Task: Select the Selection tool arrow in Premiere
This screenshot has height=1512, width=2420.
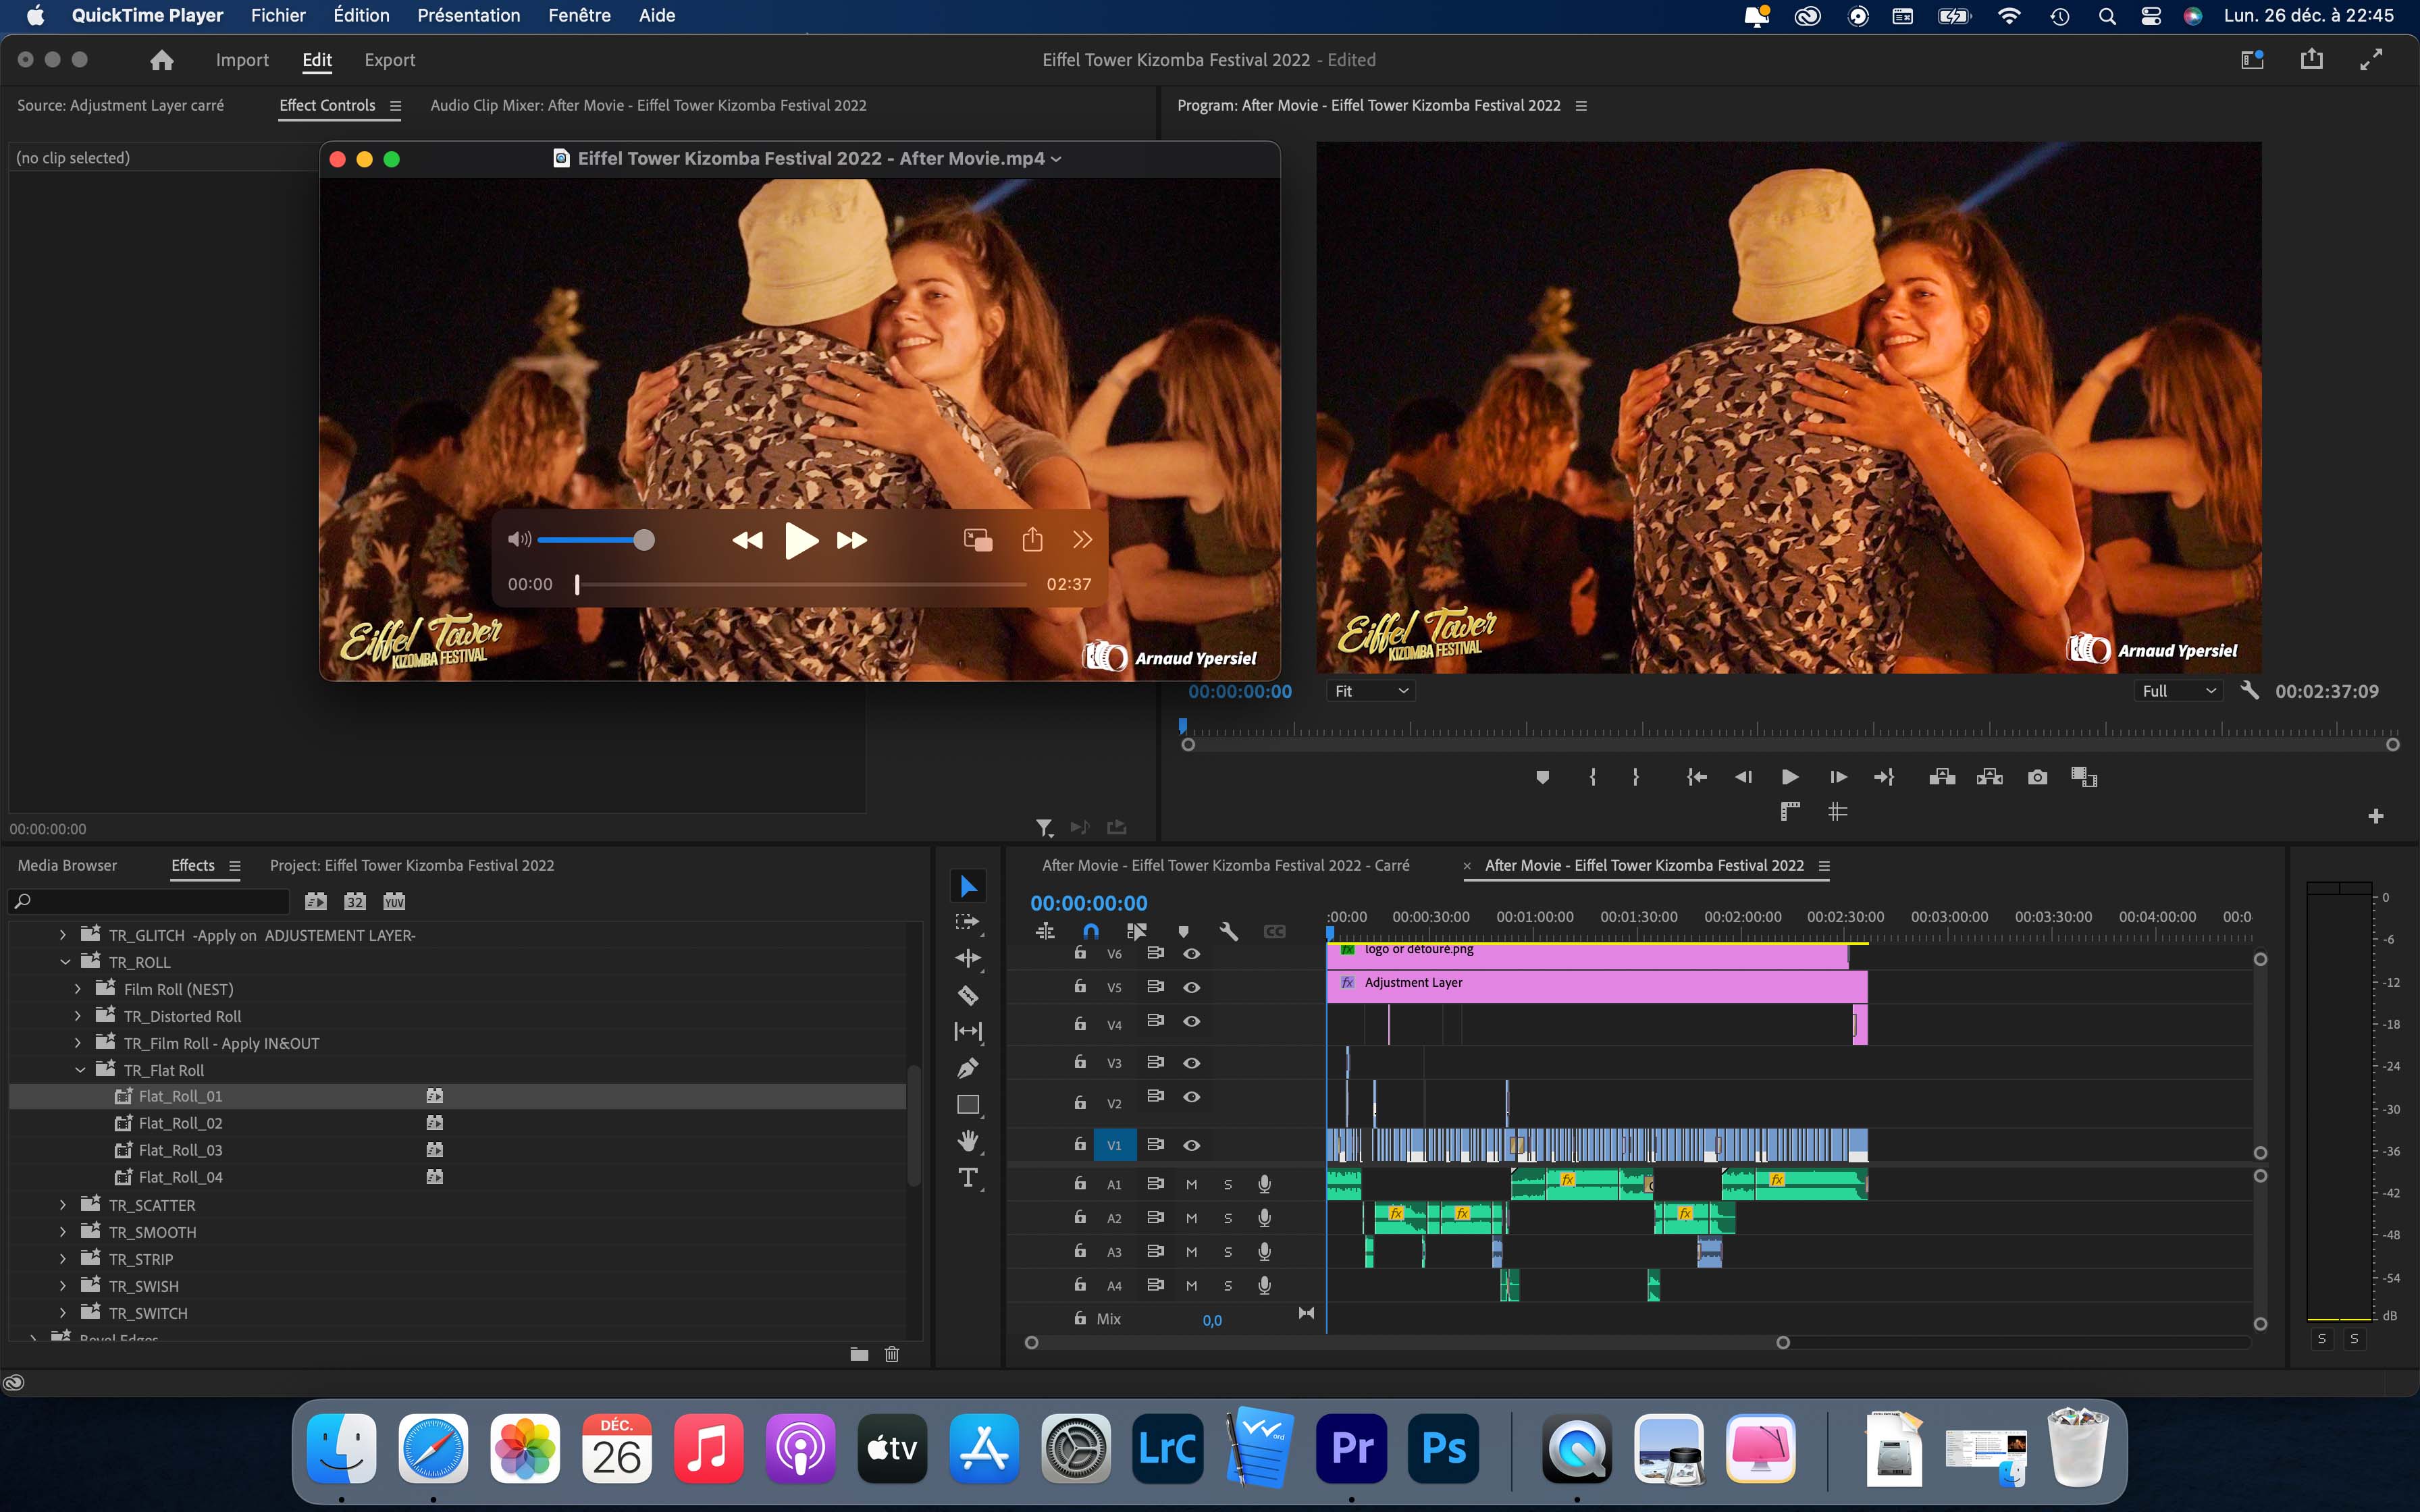Action: click(x=967, y=886)
